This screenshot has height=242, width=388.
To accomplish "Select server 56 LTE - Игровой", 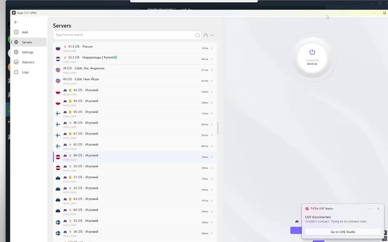I will (135, 233).
